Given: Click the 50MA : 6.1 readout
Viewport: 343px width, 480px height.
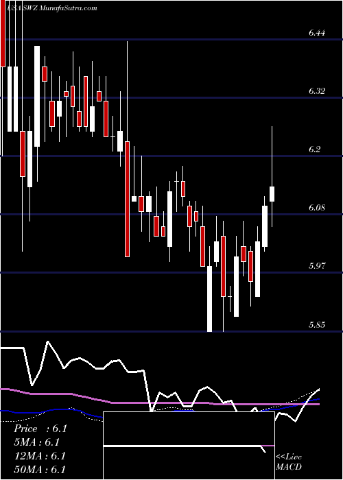Looking at the screenshot, I should 40,469.
